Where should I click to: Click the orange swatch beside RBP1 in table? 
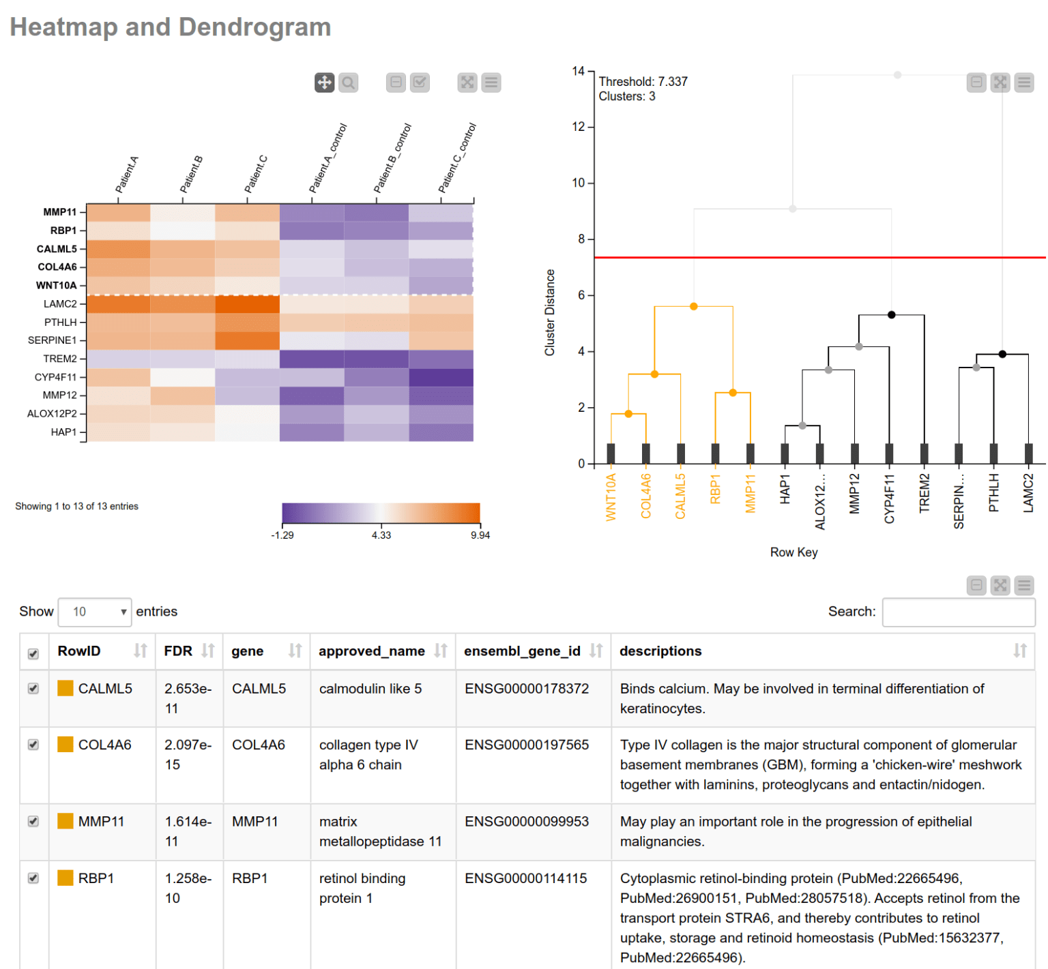coord(65,878)
